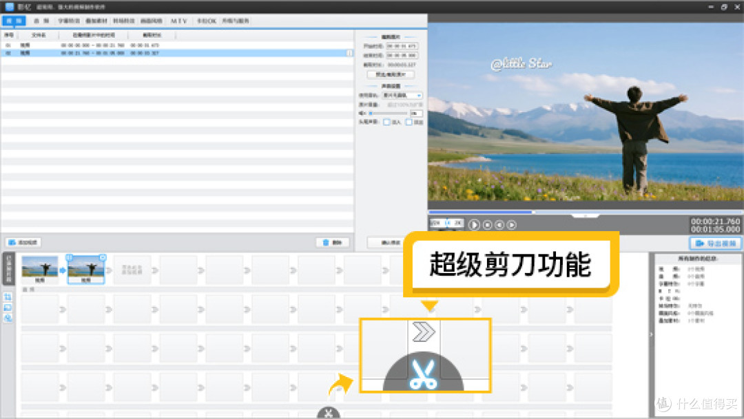Click the playback speed selector control

pos(446,223)
